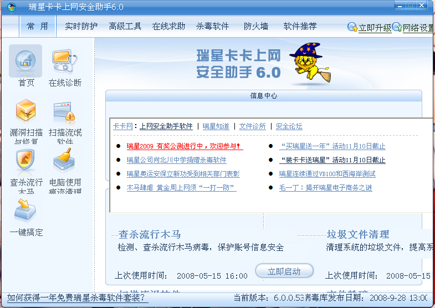Click 如何获得一年免费瑞星杀毒软件套装 link

(78, 298)
